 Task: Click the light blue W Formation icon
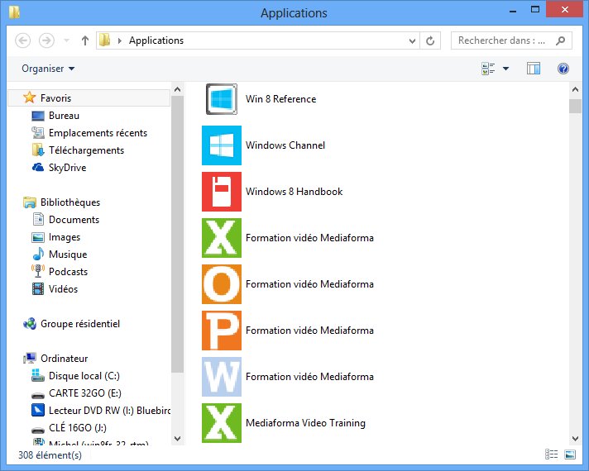pyautogui.click(x=221, y=377)
